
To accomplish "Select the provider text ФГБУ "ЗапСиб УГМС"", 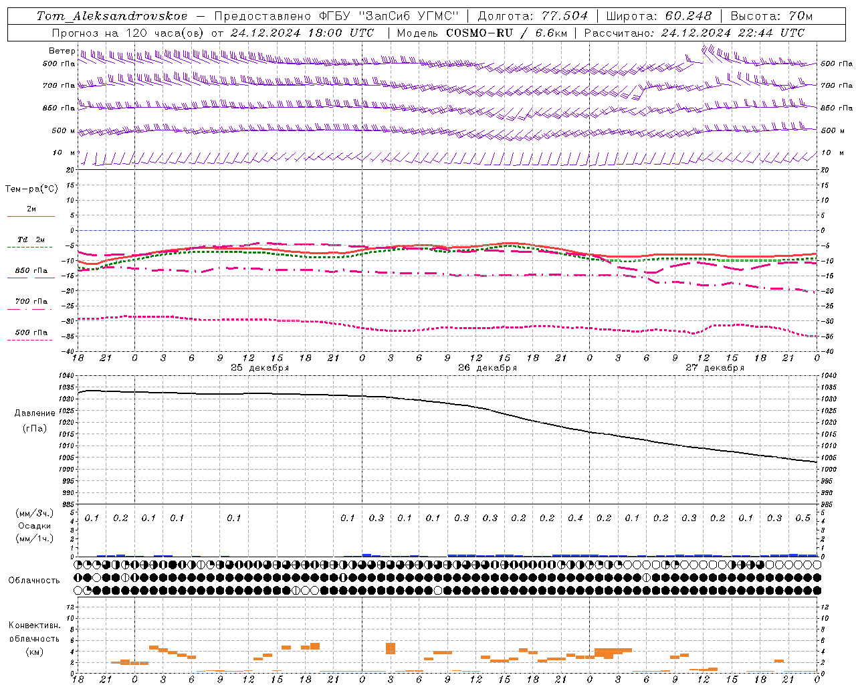I will [x=389, y=16].
